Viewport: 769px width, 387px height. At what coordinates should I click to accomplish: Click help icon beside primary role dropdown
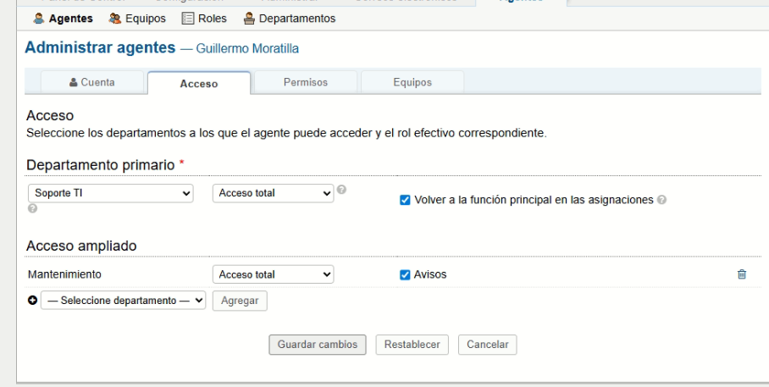click(x=341, y=189)
